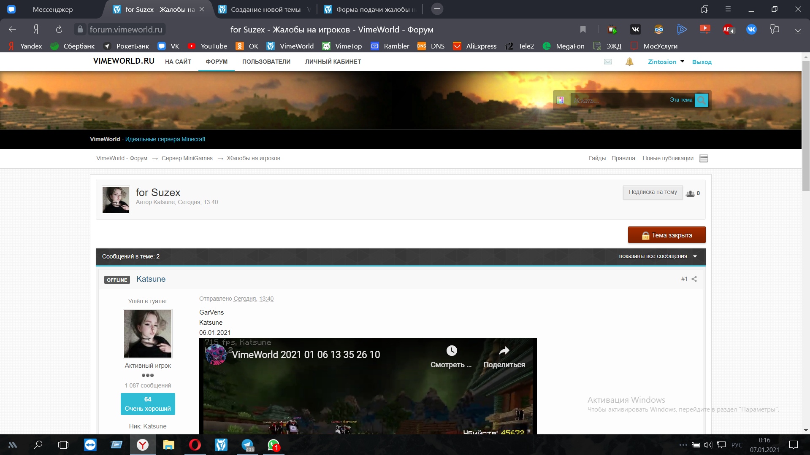
Task: Open the blue round VK extension
Action: coord(751,30)
